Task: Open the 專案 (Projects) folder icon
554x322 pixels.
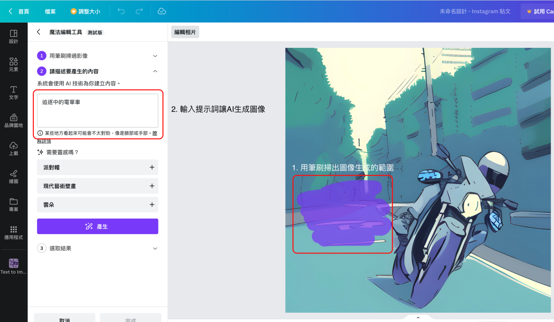Action: coord(14,204)
